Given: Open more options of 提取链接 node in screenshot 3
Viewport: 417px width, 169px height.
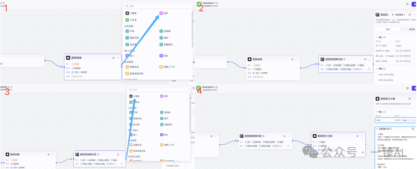Looking at the screenshot, I should coord(53,154).
